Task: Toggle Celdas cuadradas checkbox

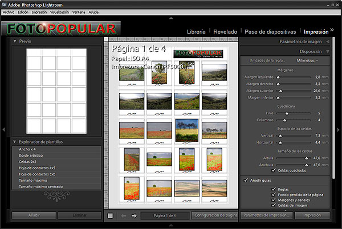Action: coord(274,170)
